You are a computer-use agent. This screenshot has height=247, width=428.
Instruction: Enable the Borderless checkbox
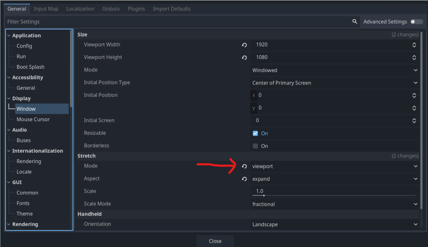click(x=255, y=146)
